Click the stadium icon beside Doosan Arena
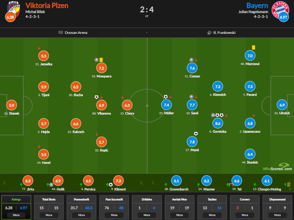Screen dimensions: 294x220 pyautogui.click(x=61, y=32)
